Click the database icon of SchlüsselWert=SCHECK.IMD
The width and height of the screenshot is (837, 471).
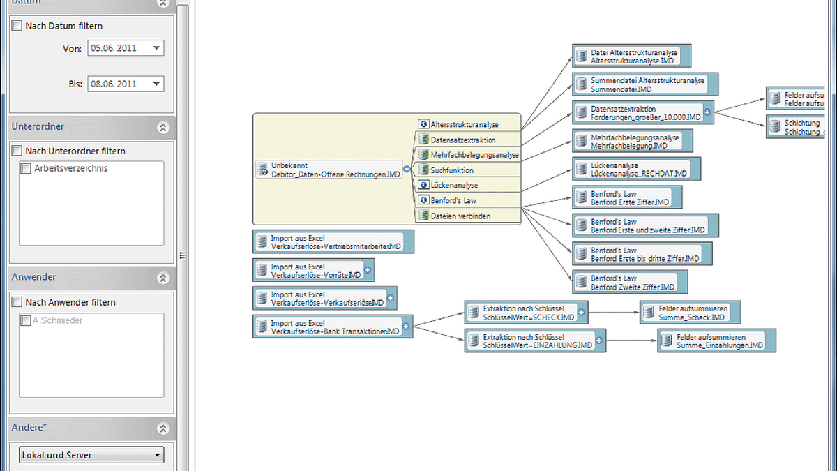474,313
